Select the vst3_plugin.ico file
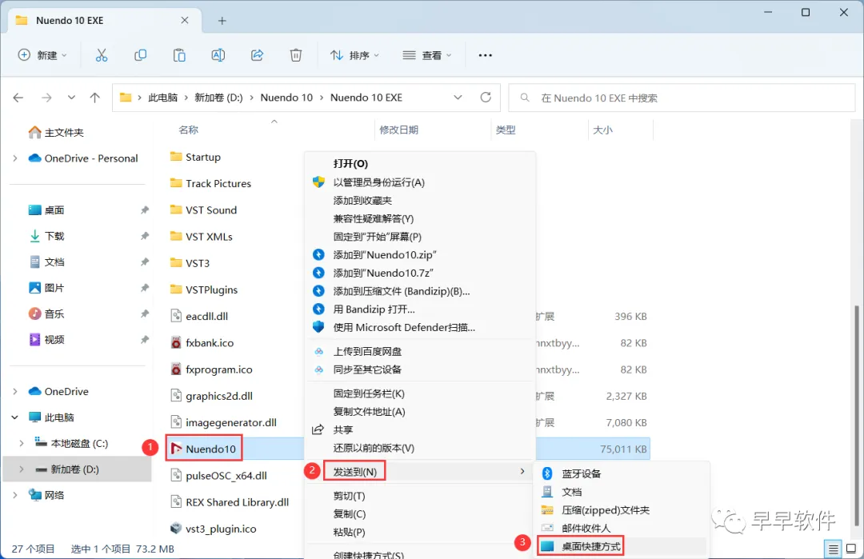Viewport: 864px width, 559px height. (x=214, y=529)
